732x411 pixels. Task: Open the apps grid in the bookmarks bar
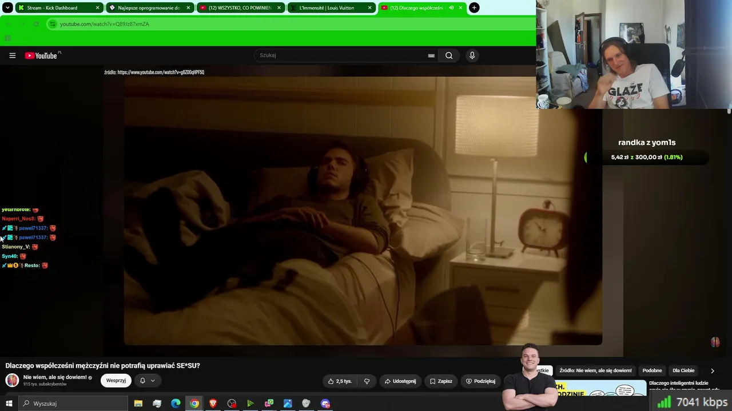pyautogui.click(x=7, y=38)
